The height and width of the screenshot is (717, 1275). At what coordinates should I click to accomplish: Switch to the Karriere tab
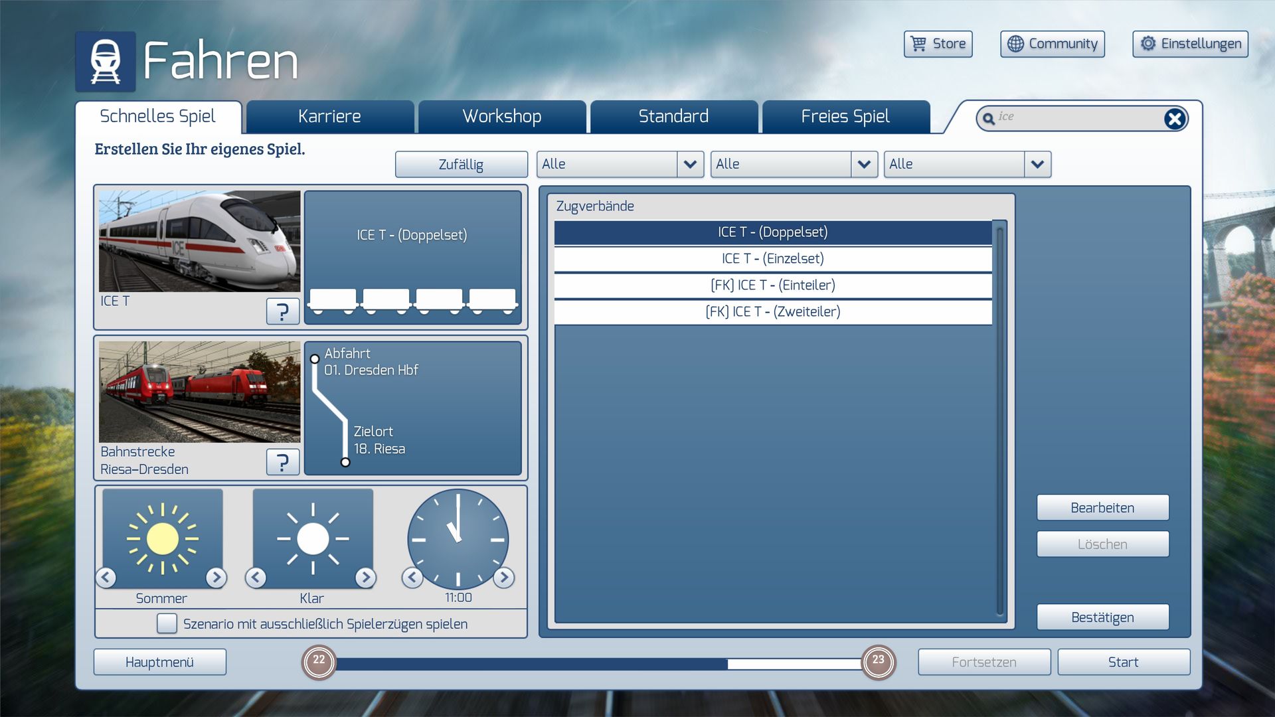[x=329, y=117]
